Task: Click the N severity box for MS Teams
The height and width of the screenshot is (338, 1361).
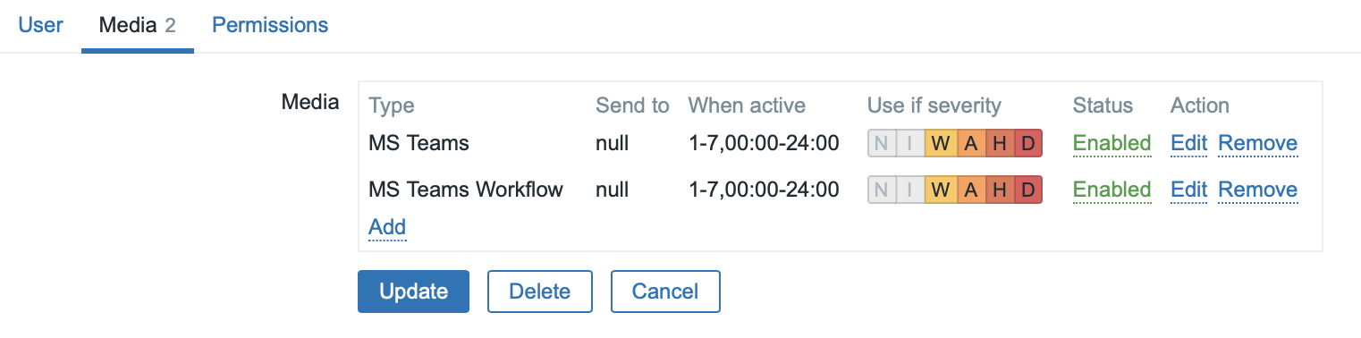Action: pos(882,143)
